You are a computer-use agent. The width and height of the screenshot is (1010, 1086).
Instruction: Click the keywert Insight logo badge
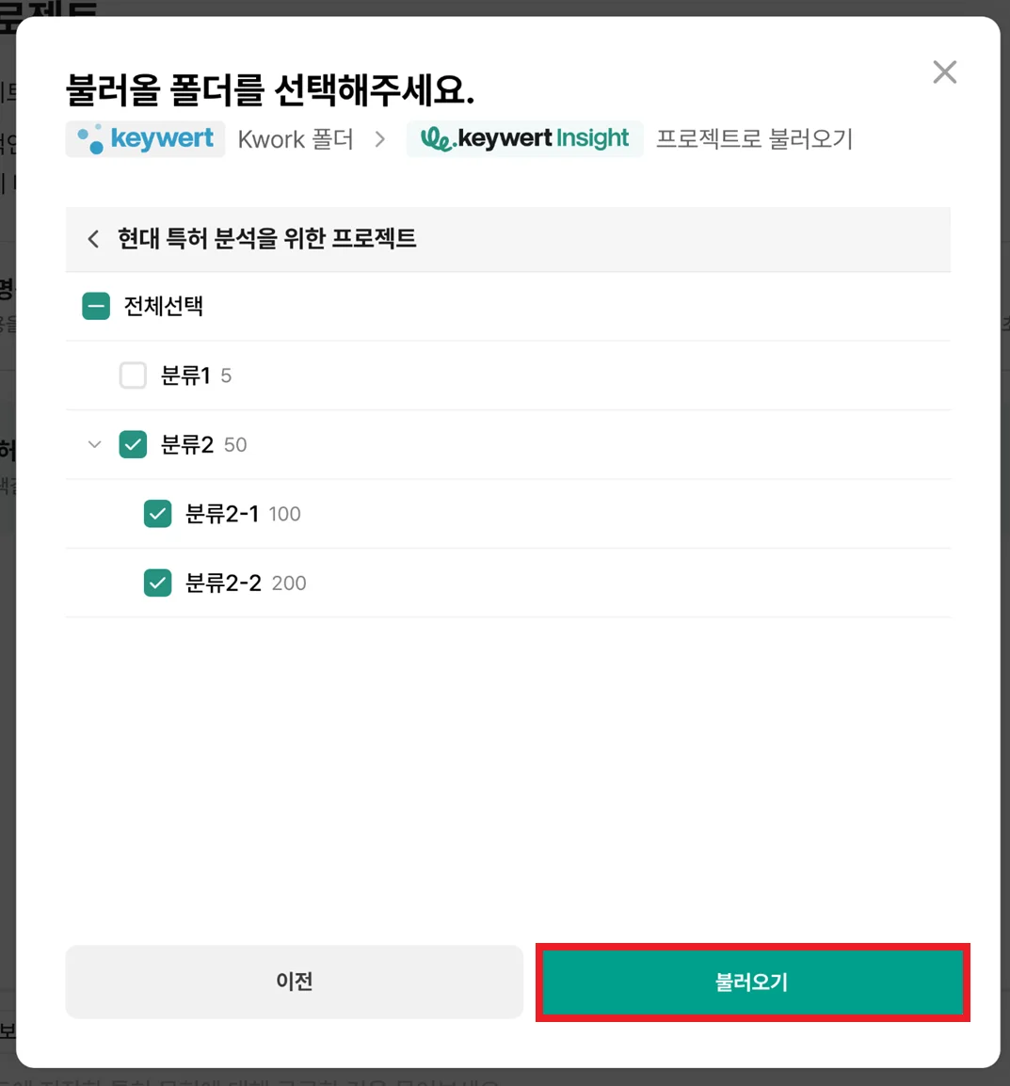point(524,138)
